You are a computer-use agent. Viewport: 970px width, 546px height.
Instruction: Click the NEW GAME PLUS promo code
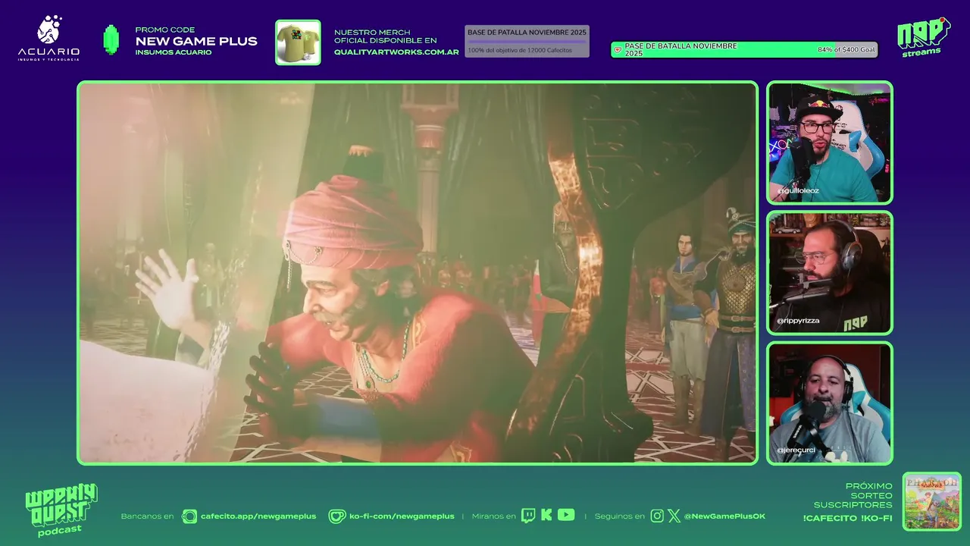(196, 41)
